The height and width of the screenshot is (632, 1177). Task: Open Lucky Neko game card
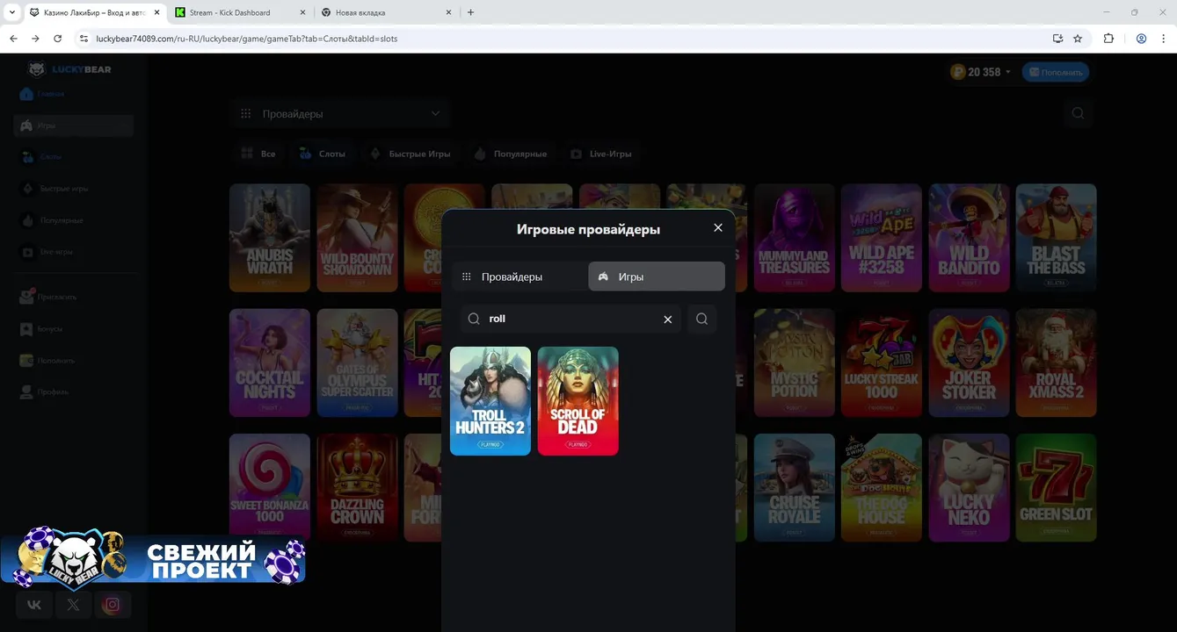pyautogui.click(x=969, y=487)
